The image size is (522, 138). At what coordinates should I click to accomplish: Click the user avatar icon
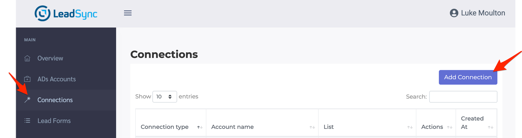click(454, 13)
